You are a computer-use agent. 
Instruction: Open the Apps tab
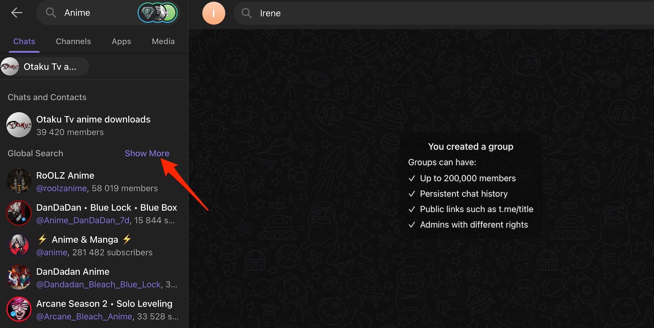121,41
